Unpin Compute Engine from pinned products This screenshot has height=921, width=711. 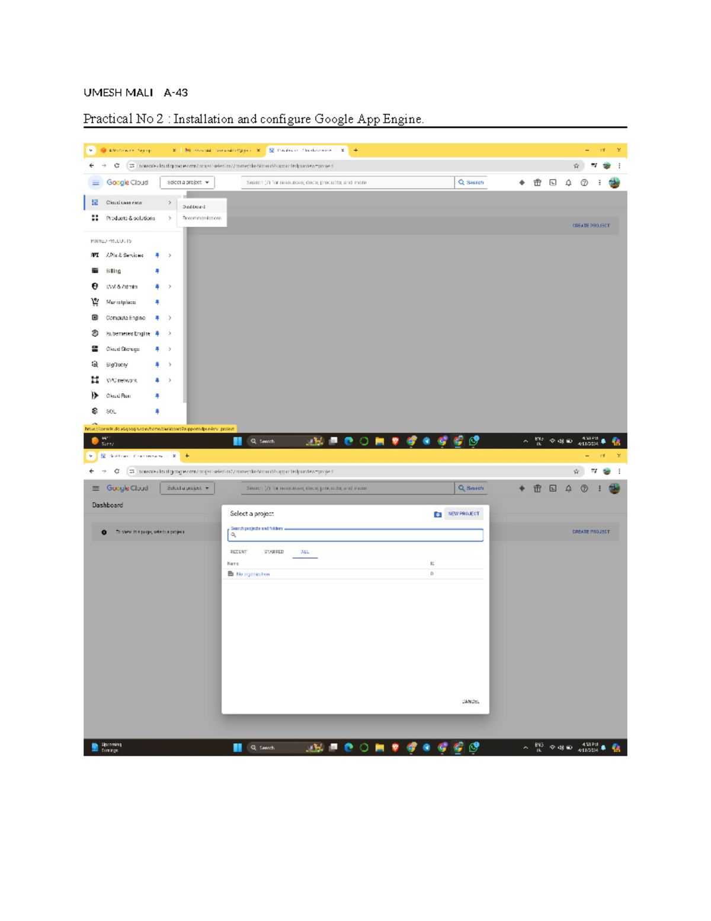(x=157, y=318)
